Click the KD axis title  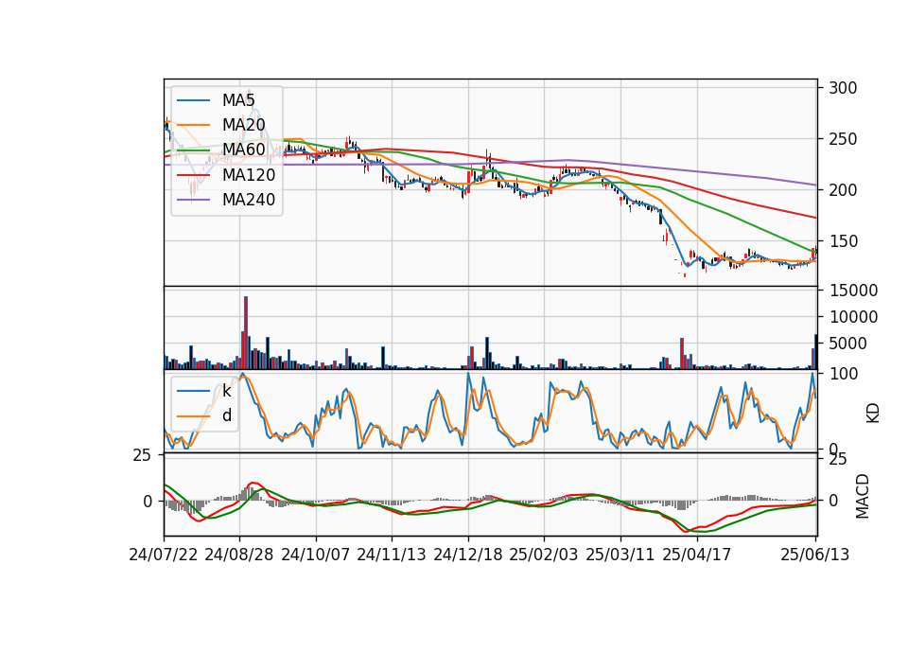point(873,413)
